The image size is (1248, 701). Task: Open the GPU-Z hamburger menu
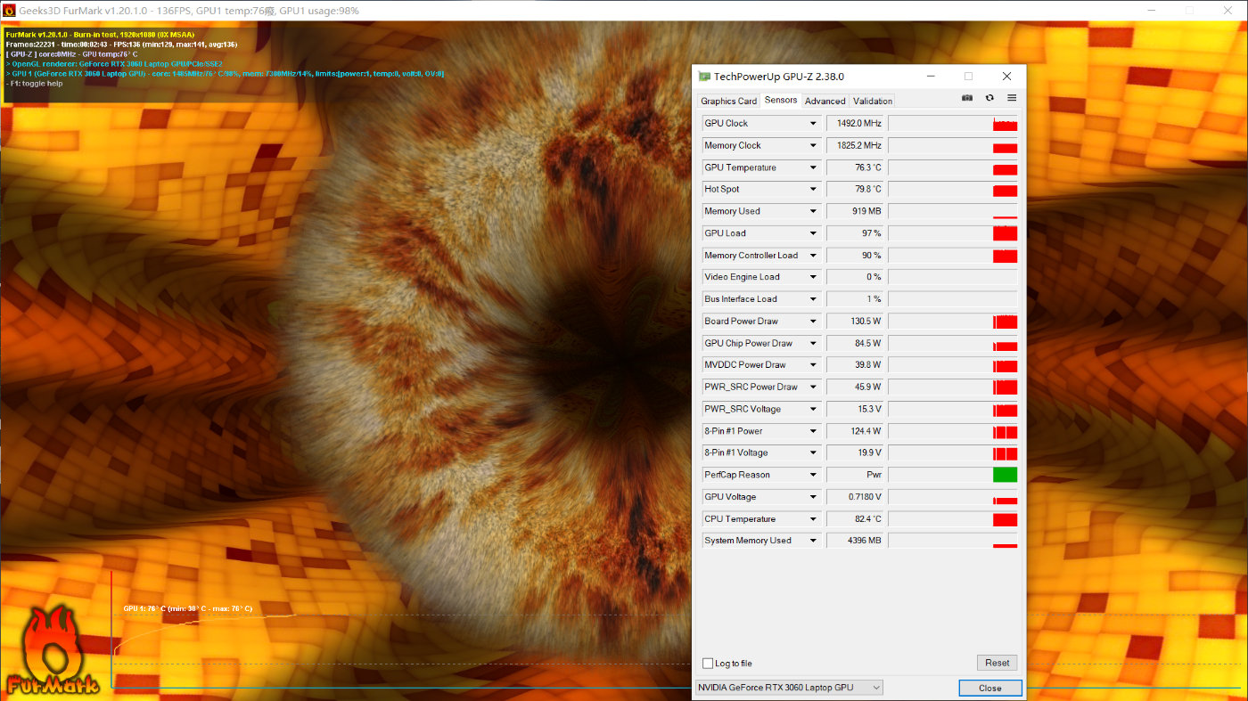point(1012,98)
